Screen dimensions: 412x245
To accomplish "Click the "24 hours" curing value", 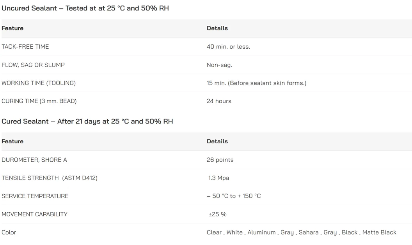I will [x=219, y=101].
